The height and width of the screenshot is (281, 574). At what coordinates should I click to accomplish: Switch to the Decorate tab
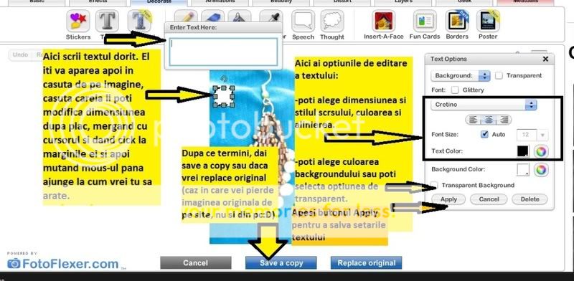click(x=159, y=2)
